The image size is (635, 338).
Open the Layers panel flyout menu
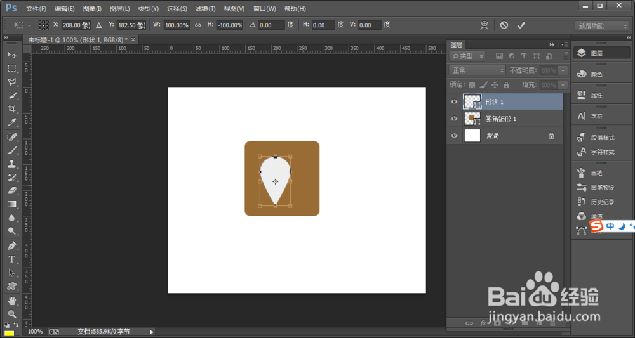(565, 44)
